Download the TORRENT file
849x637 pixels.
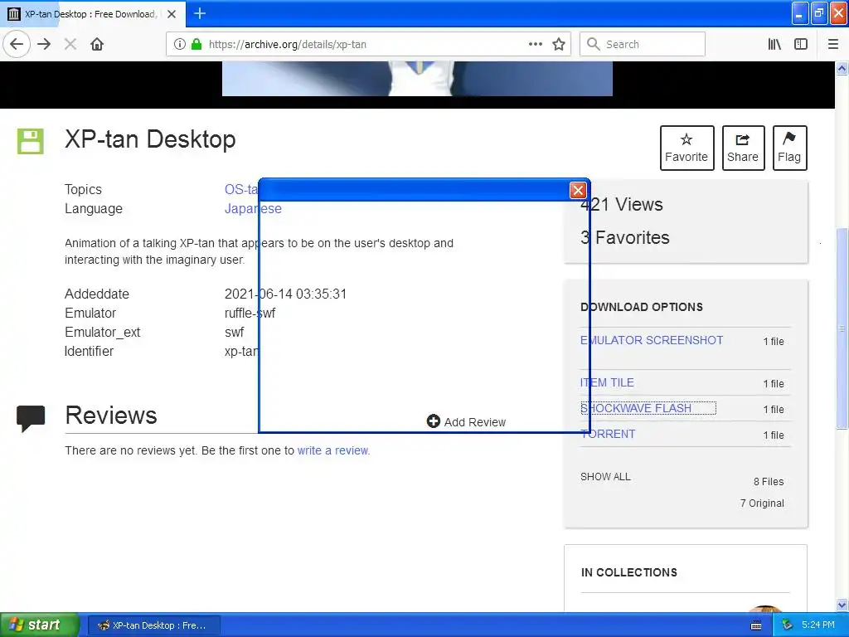pyautogui.click(x=608, y=434)
